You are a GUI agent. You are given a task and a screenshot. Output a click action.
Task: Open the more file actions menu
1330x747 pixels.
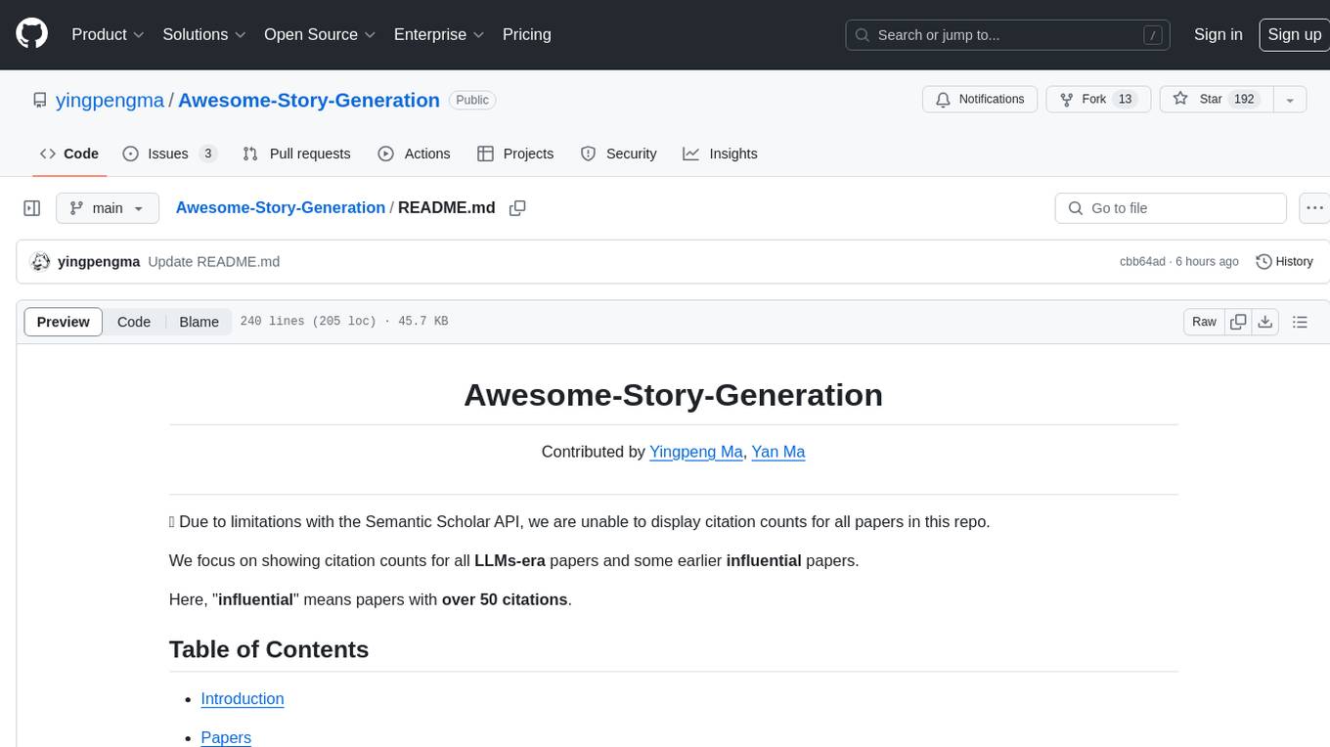tap(1314, 208)
